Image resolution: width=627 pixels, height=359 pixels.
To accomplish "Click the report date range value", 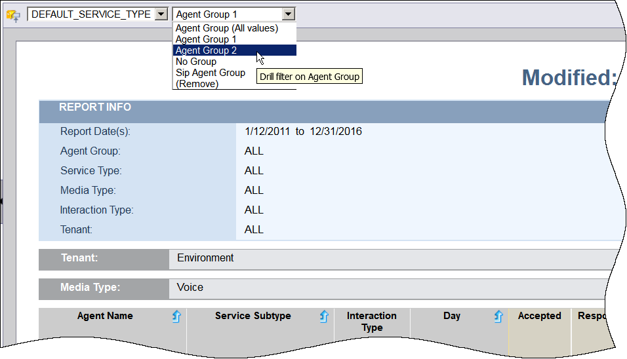I will pyautogui.click(x=303, y=132).
